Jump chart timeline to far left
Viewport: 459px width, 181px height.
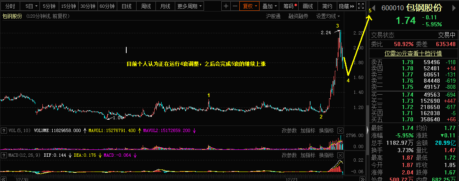[x=4, y=179]
